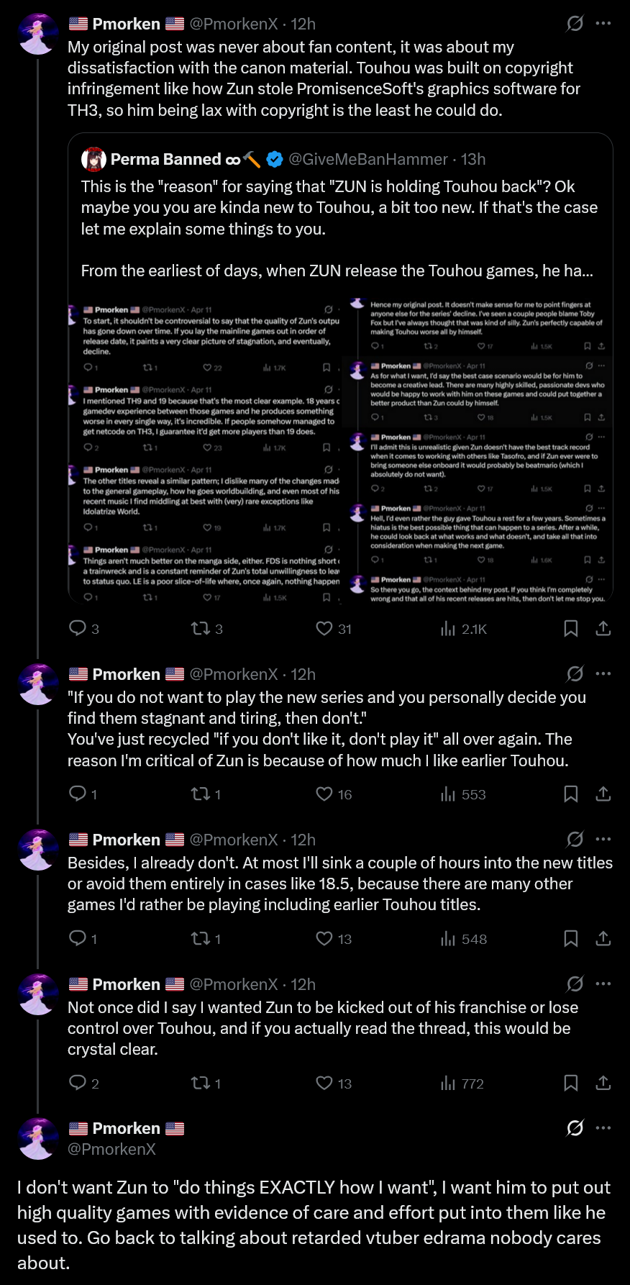Repost the reply with 772 views
The height and width of the screenshot is (1285, 630).
point(200,1084)
